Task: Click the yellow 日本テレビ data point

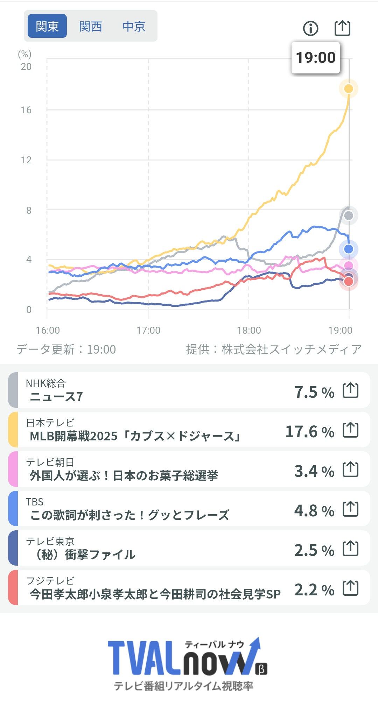Action: (349, 88)
